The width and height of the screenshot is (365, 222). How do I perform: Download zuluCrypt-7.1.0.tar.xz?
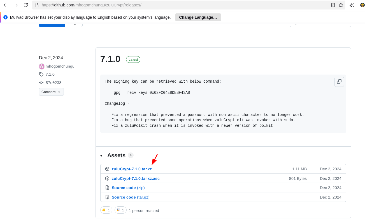[x=132, y=169]
